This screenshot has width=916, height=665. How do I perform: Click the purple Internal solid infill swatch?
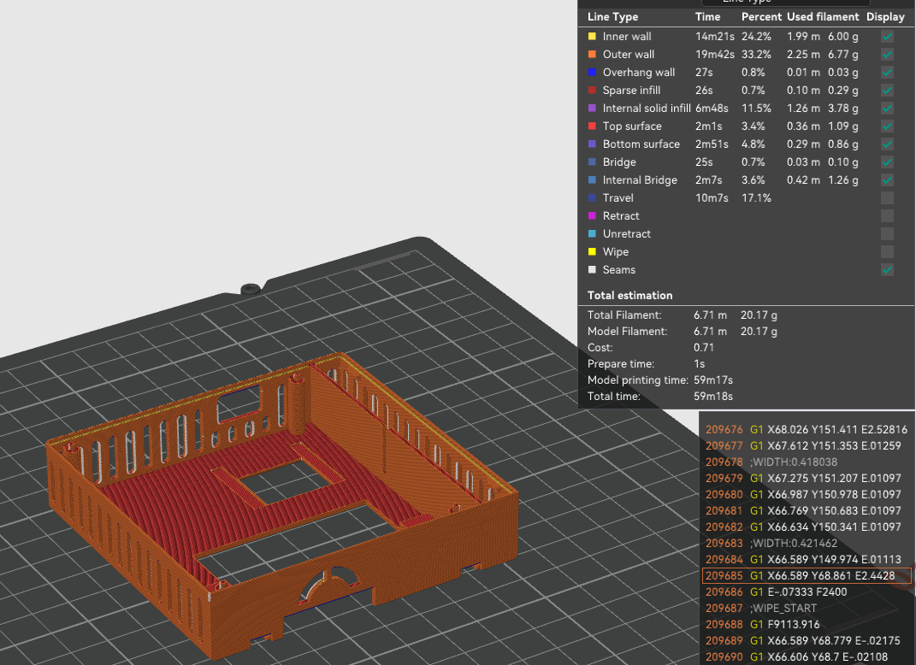(x=592, y=108)
